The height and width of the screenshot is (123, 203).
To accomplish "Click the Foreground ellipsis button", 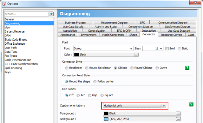I will (x=178, y=113).
